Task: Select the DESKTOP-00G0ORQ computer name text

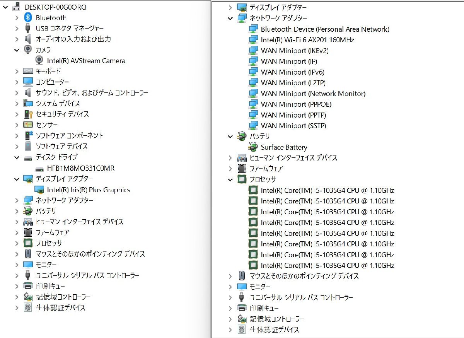Action: (x=56, y=7)
